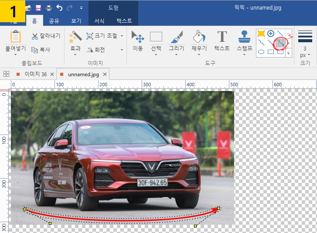
Task: Select the 텍스트 T tool
Action: coord(222,41)
